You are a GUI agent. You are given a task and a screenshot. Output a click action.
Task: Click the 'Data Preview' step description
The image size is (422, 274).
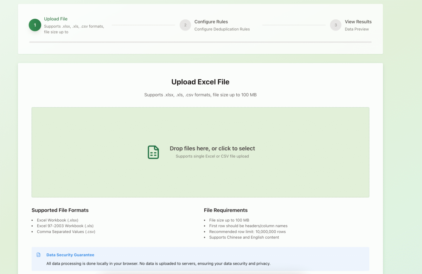tap(357, 29)
